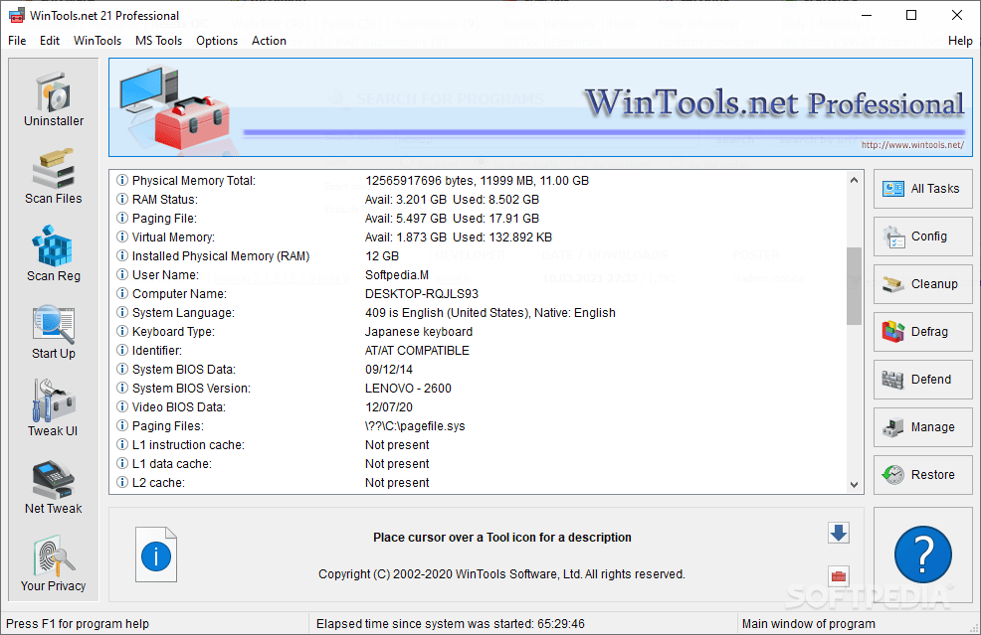Launch the Scan Files tool
981x635 pixels.
(x=53, y=177)
